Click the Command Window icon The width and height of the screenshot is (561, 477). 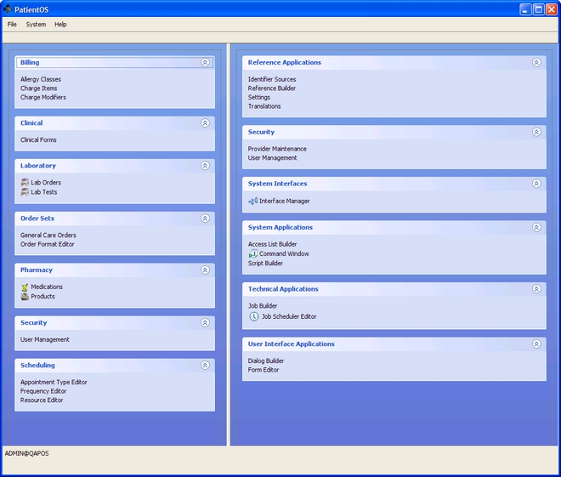coord(252,254)
